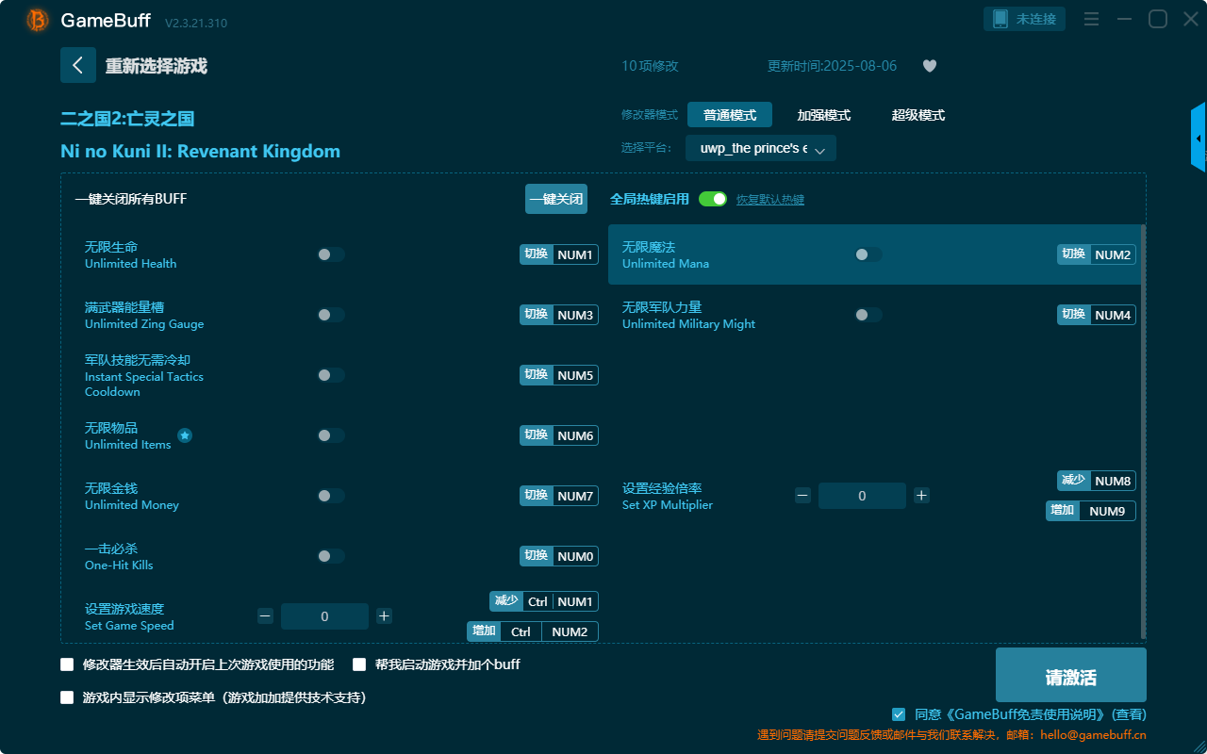Viewport: 1207px width, 754px height.
Task: Open the hamburger menu icon
Action: click(1091, 20)
